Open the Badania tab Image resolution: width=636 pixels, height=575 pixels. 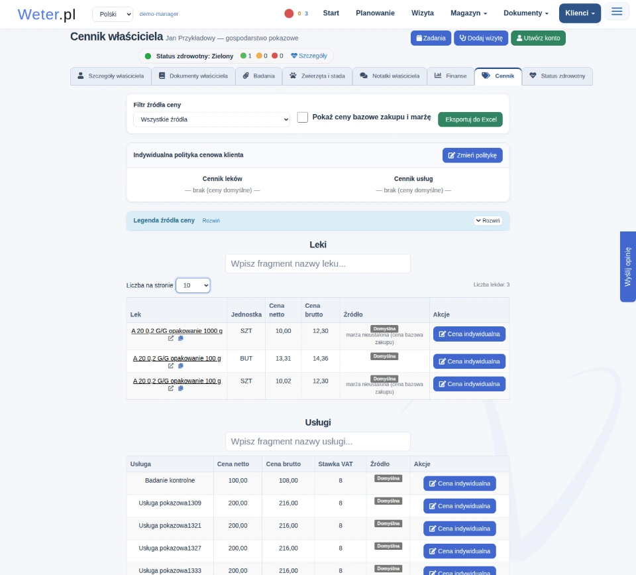(258, 76)
